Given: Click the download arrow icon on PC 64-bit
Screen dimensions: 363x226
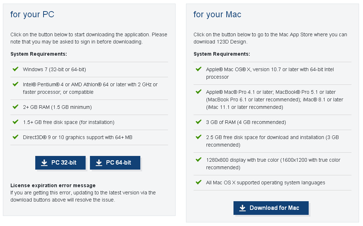Looking at the screenshot, I should click(x=99, y=163).
